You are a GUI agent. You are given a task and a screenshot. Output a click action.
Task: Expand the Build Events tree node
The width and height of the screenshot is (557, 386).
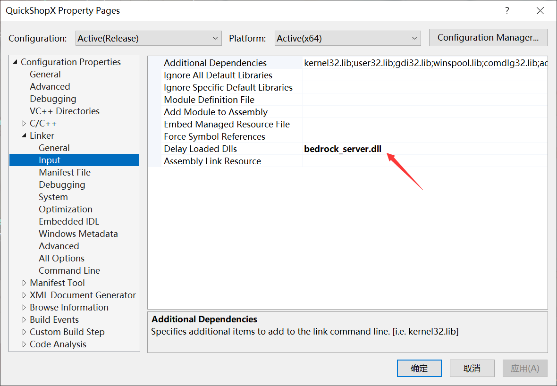pos(24,319)
